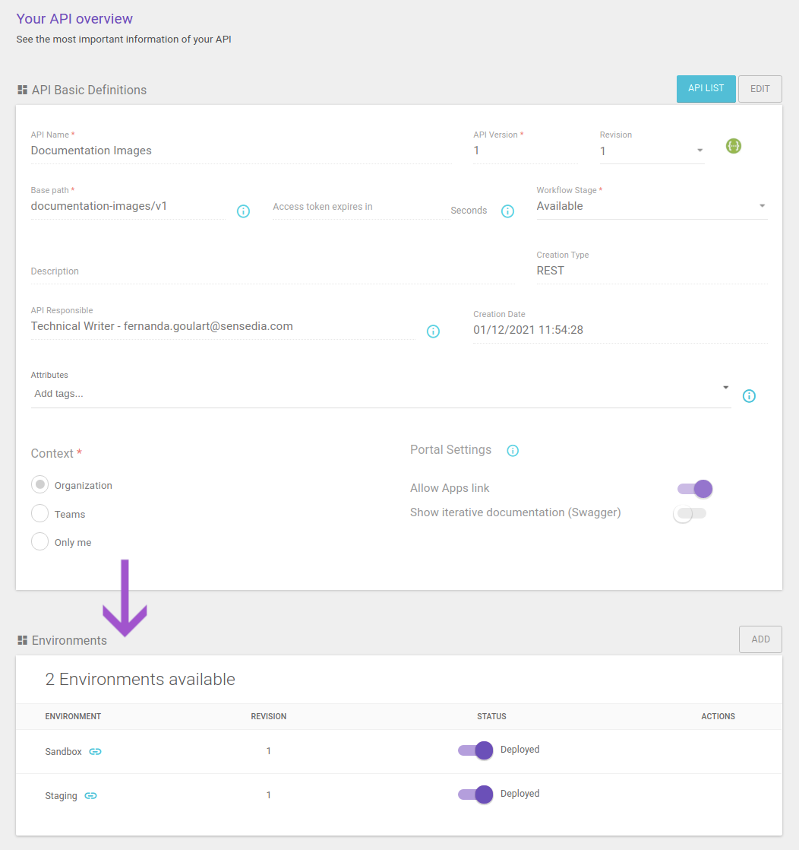Click the info icon beside Access token expires
The height and width of the screenshot is (850, 799).
pos(507,211)
